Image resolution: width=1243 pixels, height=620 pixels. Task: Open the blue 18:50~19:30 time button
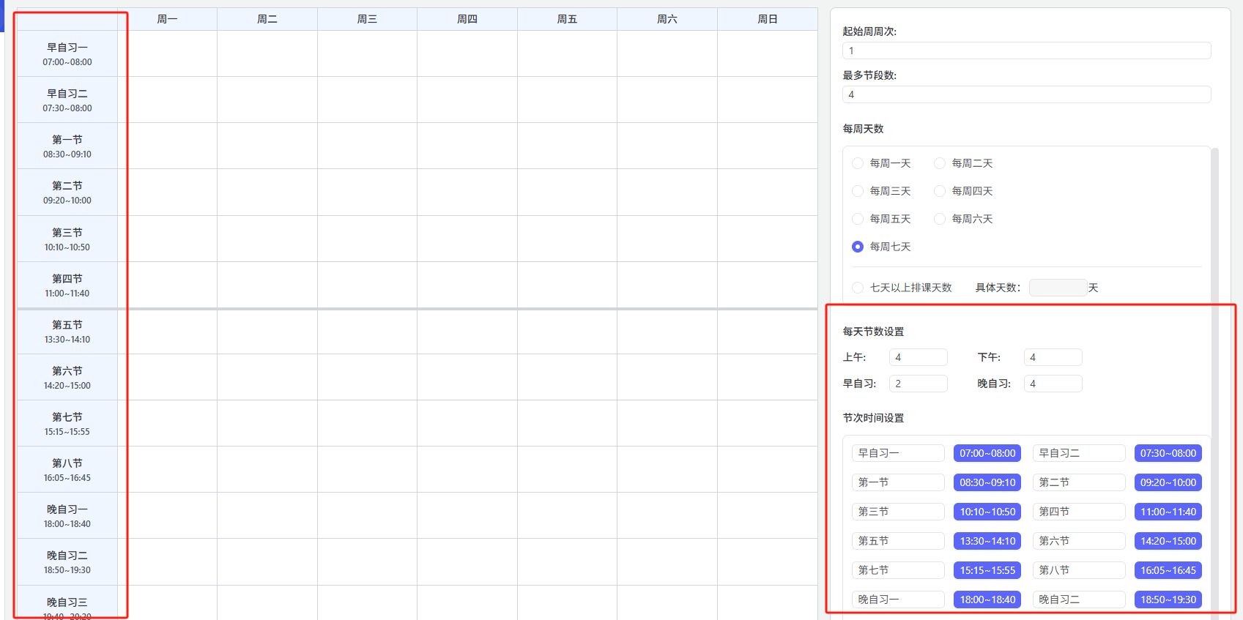(1168, 600)
